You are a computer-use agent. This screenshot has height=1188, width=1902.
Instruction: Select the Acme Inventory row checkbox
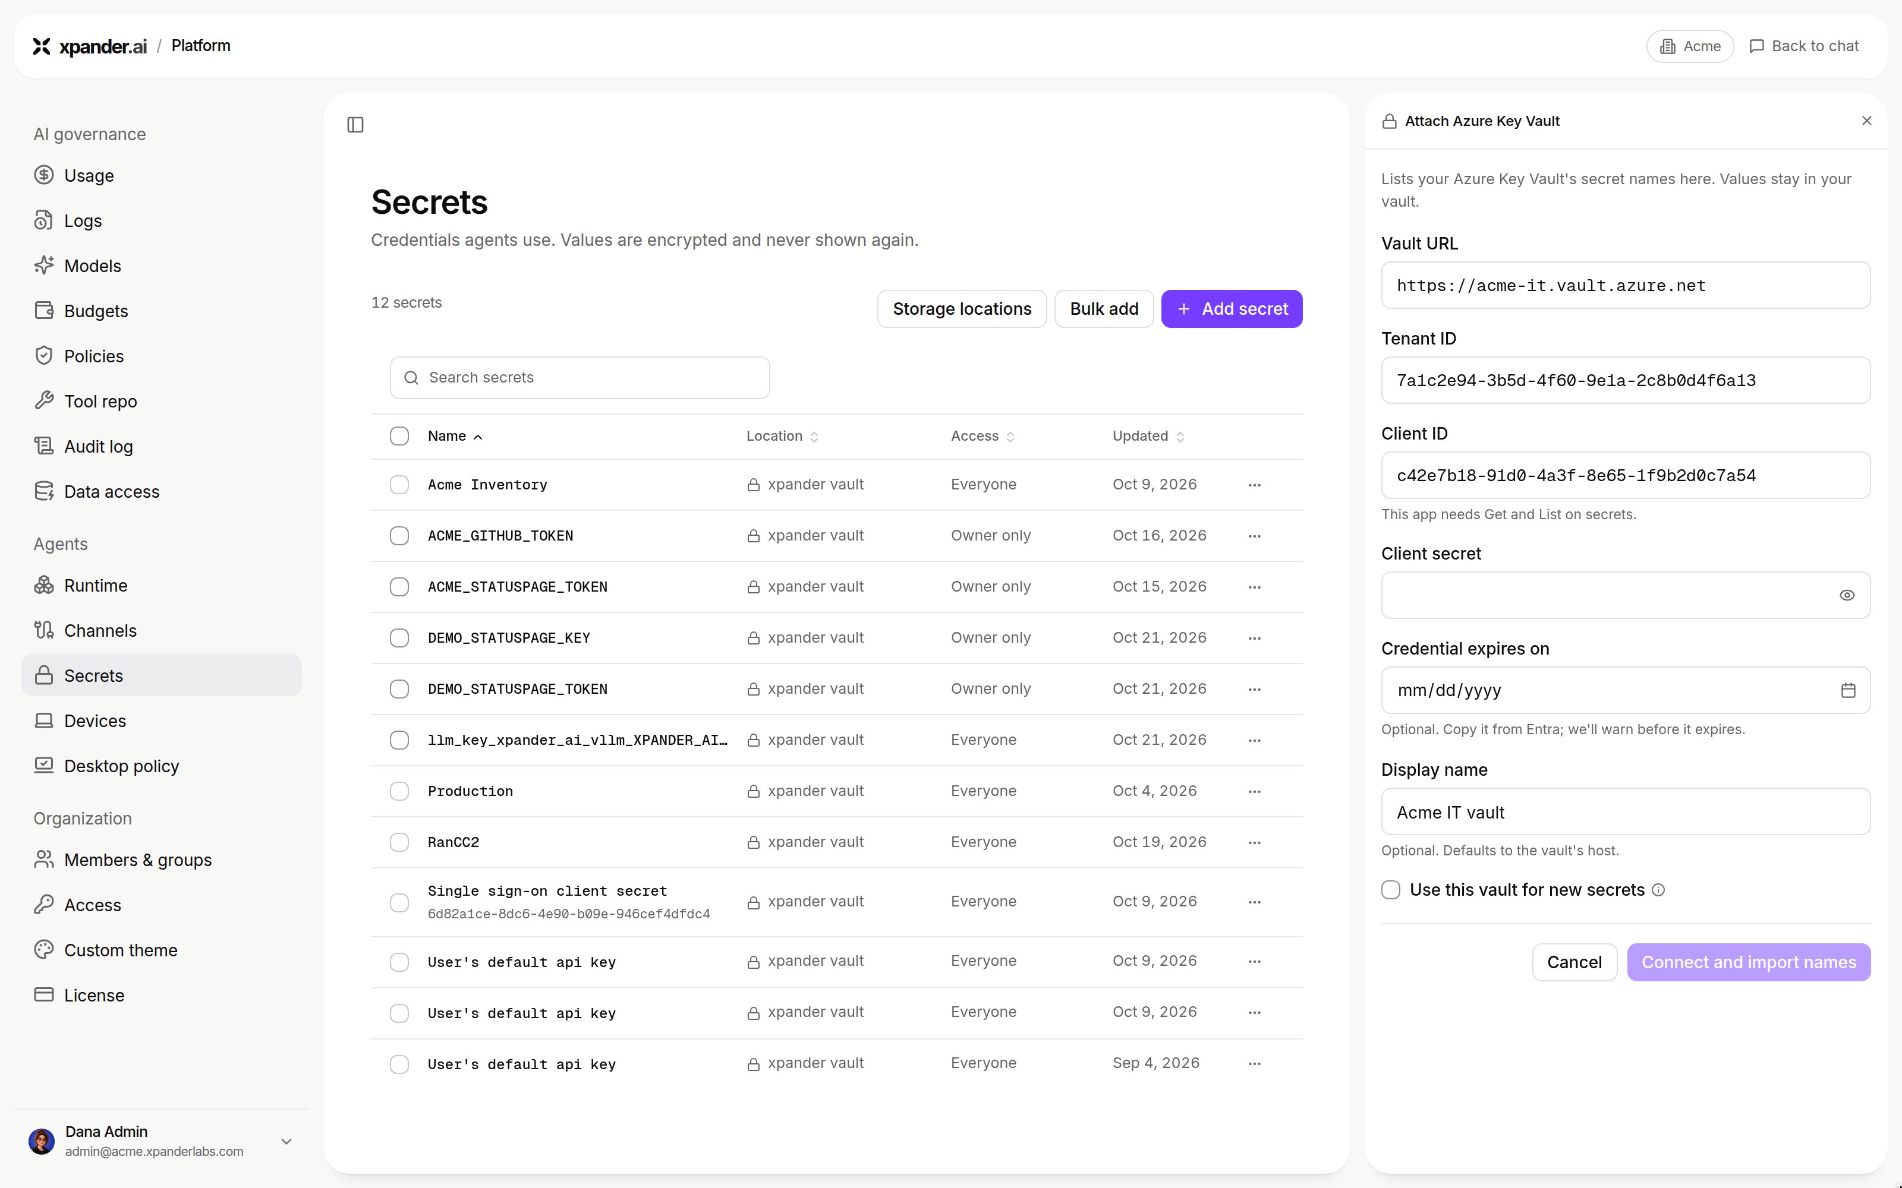click(399, 485)
